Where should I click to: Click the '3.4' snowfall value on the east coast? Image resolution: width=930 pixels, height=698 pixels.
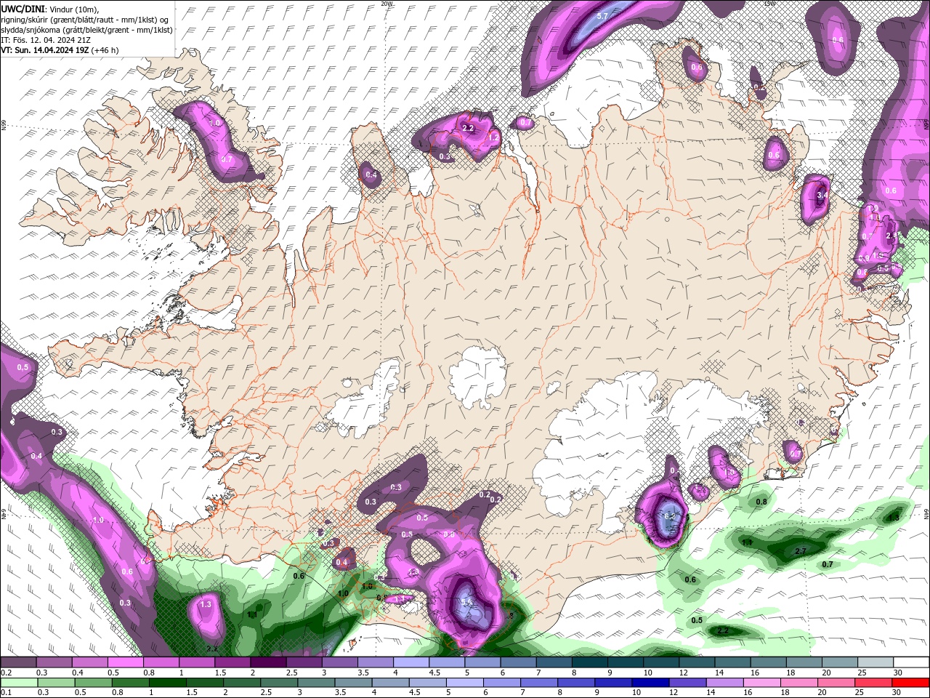[822, 196]
